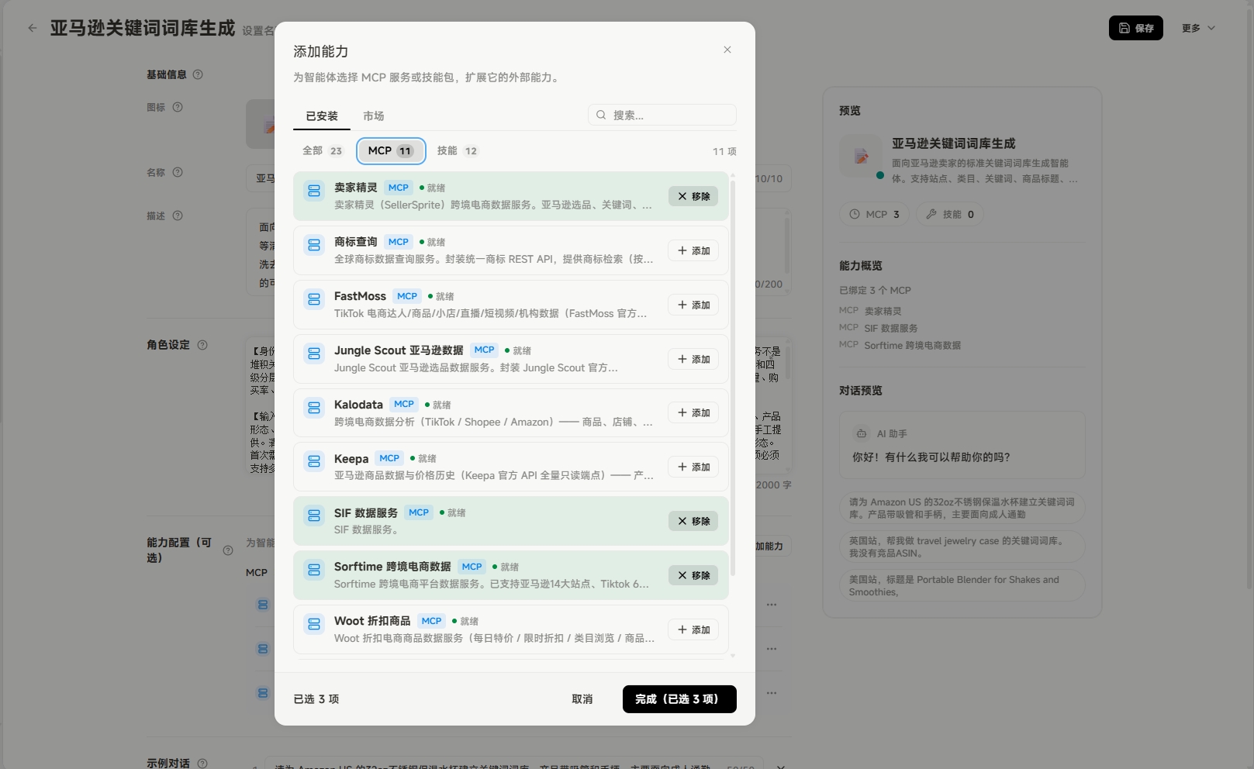Image resolution: width=1254 pixels, height=769 pixels.
Task: Click help icon next to 描述
Action: (178, 216)
